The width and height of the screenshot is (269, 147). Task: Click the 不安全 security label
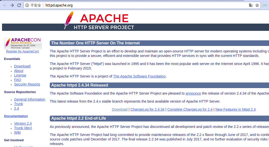click(x=36, y=5)
